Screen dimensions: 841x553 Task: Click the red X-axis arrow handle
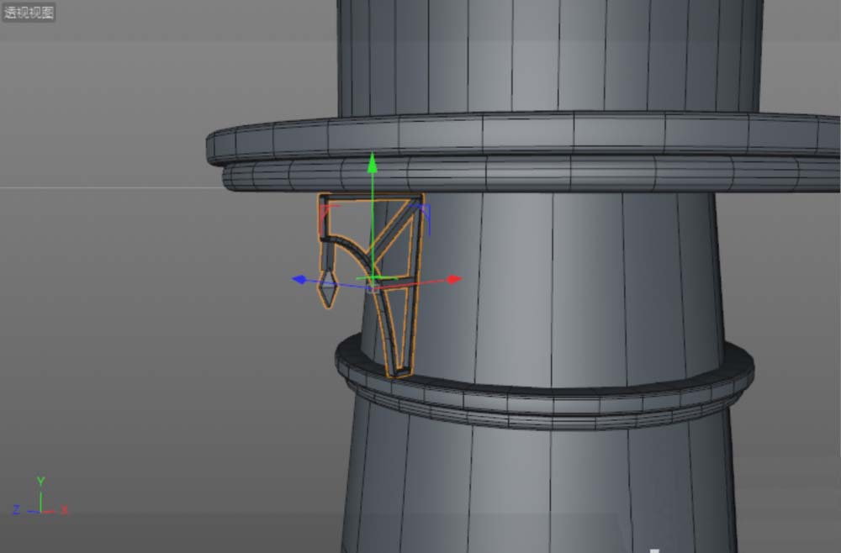click(454, 279)
